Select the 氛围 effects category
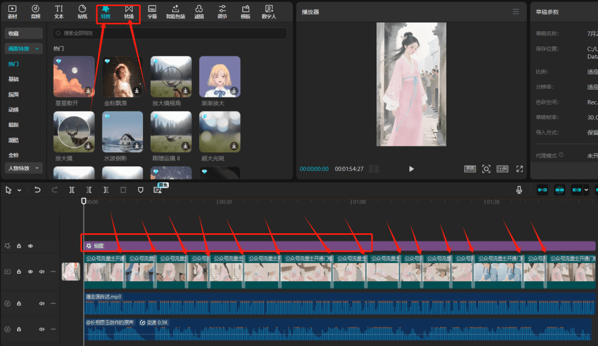598x346 pixels. coord(13,95)
